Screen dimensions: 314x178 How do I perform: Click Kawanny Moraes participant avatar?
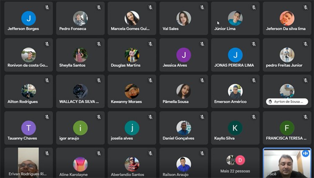[x=132, y=91]
